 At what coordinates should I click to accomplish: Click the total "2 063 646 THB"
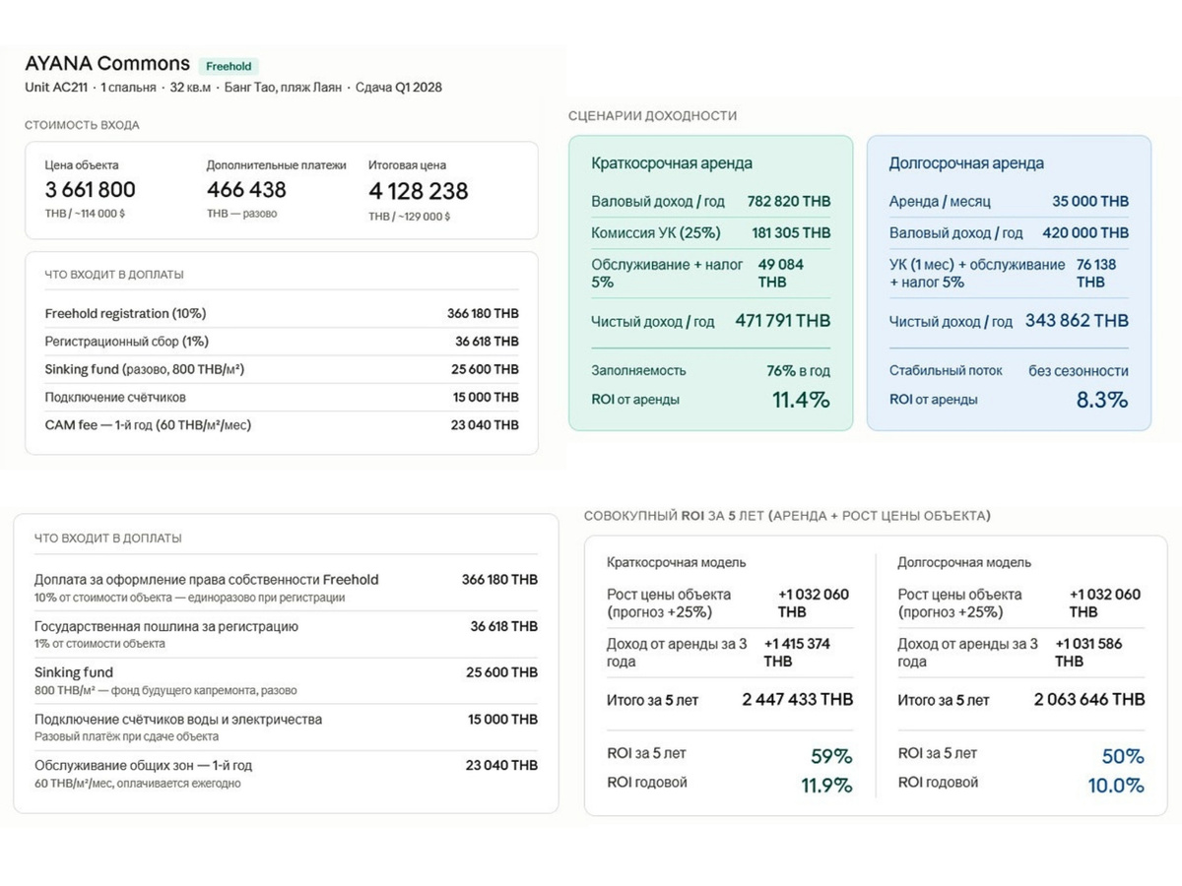pos(1089,700)
